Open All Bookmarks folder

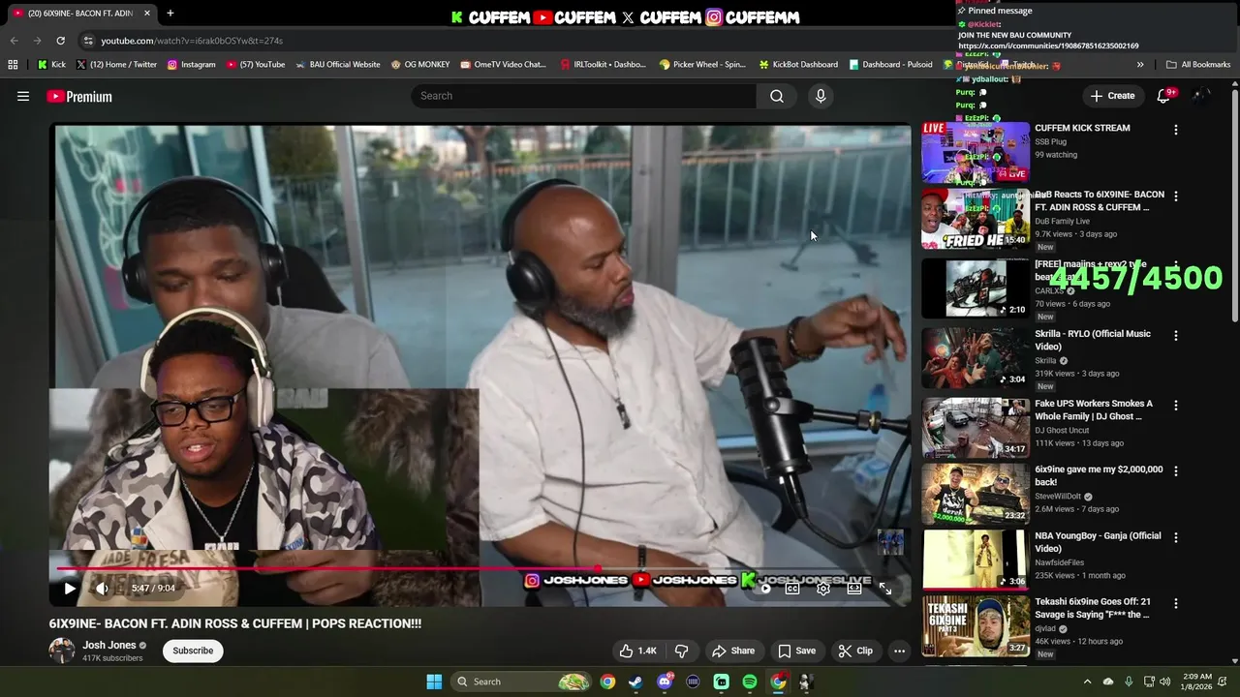pyautogui.click(x=1198, y=65)
